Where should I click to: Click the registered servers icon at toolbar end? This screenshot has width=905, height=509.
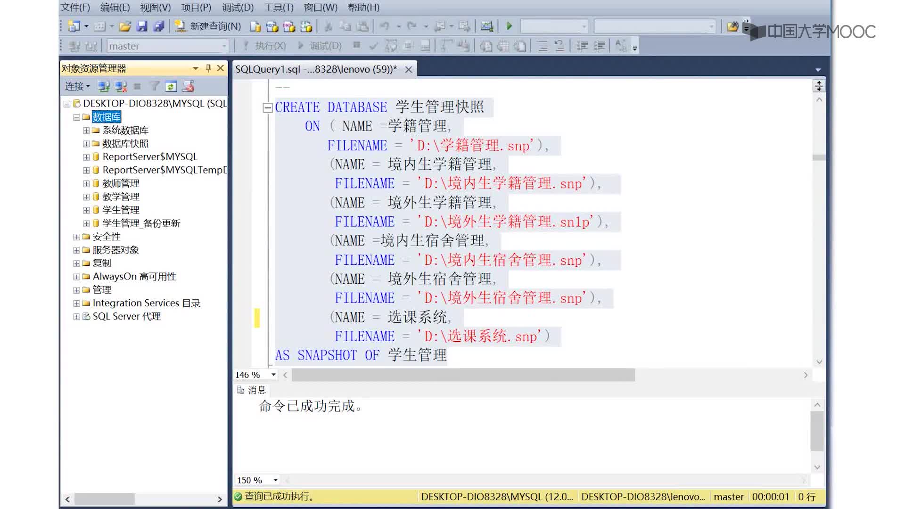pyautogui.click(x=732, y=26)
